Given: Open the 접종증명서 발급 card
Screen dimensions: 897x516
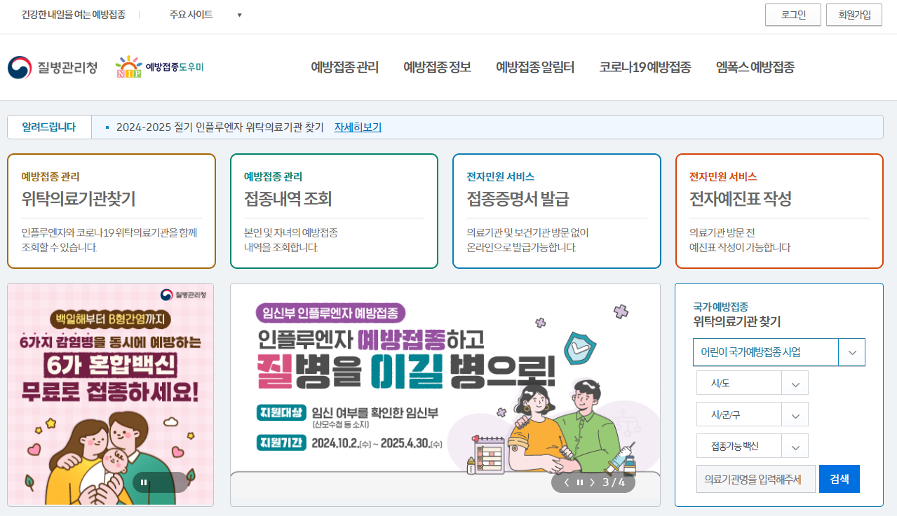Looking at the screenshot, I should (557, 211).
